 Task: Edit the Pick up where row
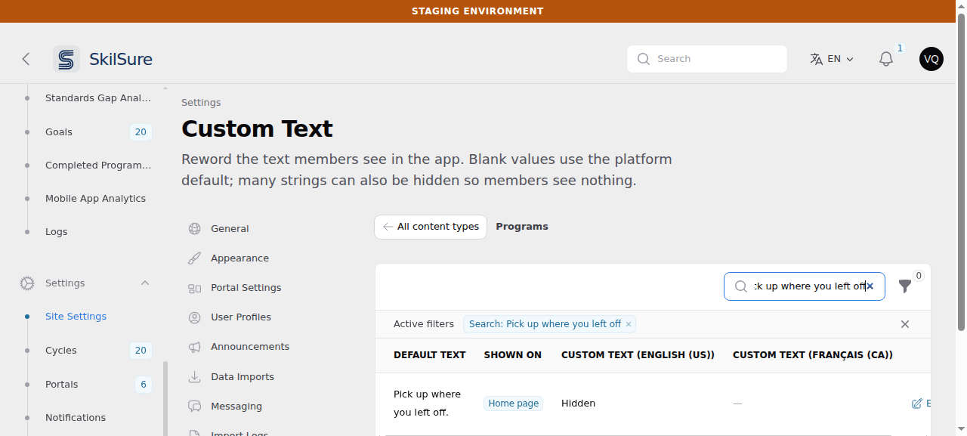tap(921, 404)
